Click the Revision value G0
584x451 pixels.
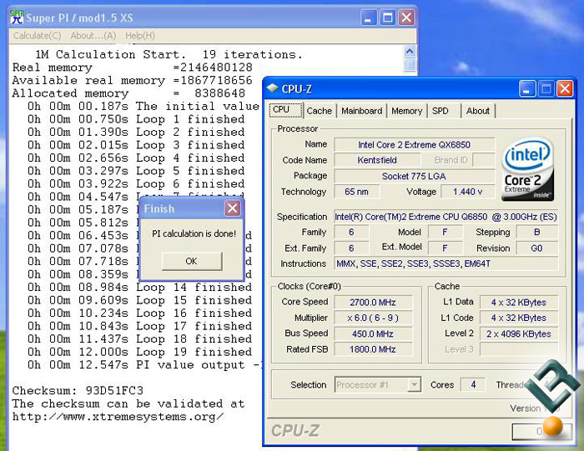tap(536, 248)
